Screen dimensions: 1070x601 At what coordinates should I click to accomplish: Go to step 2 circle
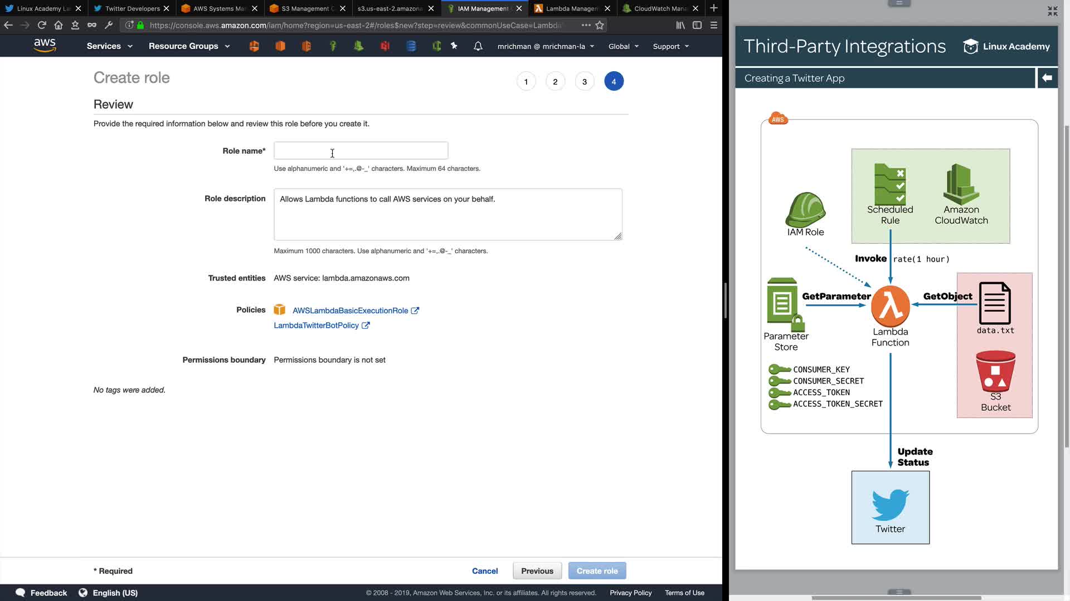[555, 82]
